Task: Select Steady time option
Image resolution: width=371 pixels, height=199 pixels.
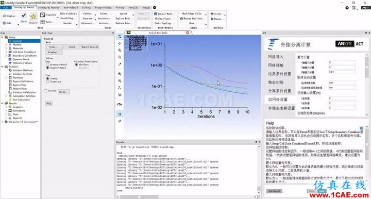Action: tap(47, 78)
